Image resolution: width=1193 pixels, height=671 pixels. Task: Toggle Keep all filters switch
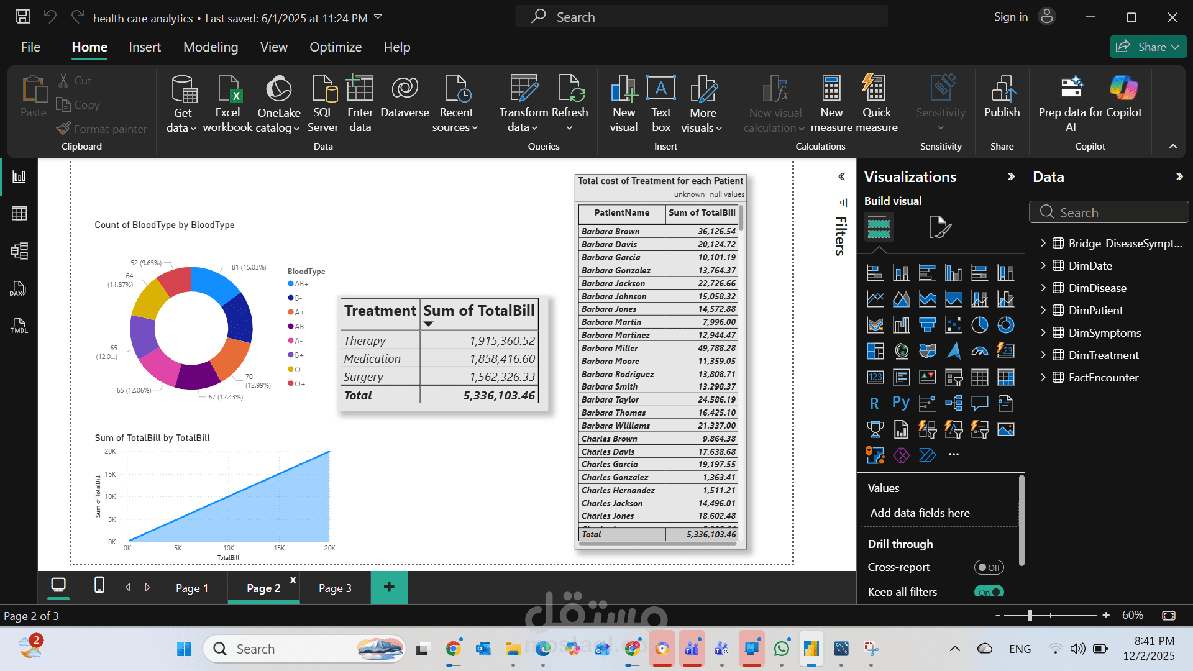989,591
